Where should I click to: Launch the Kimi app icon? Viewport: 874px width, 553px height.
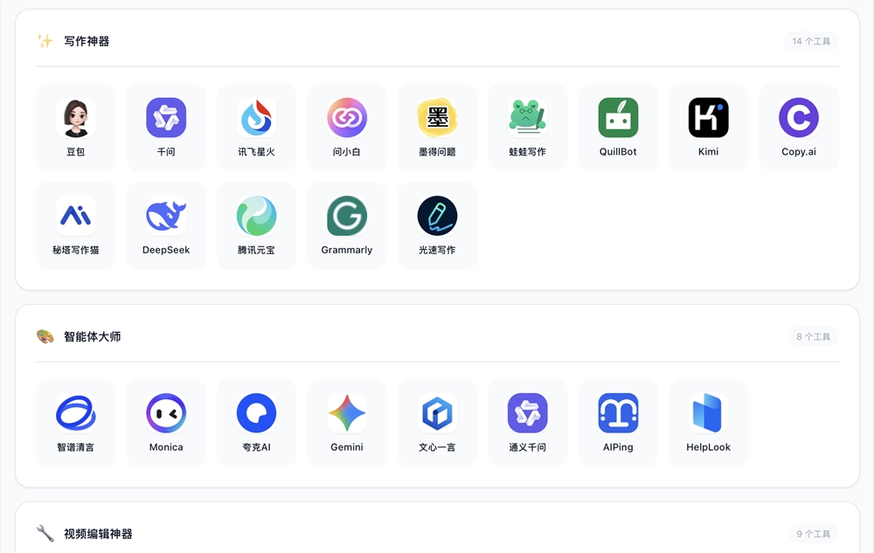click(x=709, y=118)
